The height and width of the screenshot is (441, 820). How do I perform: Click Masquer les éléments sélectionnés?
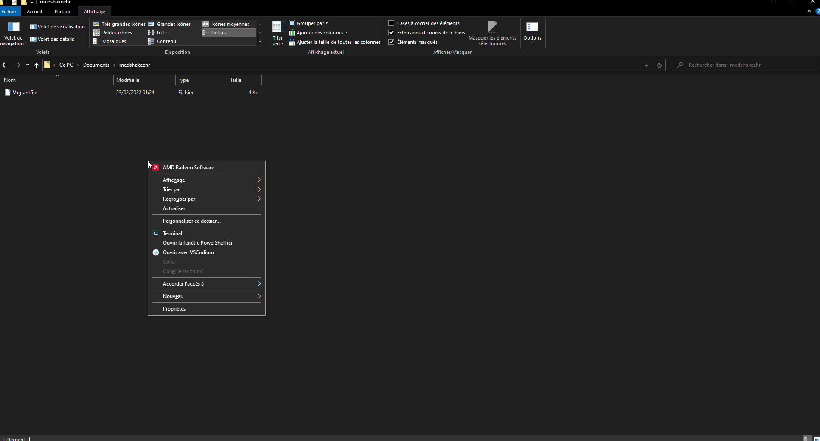coord(492,33)
